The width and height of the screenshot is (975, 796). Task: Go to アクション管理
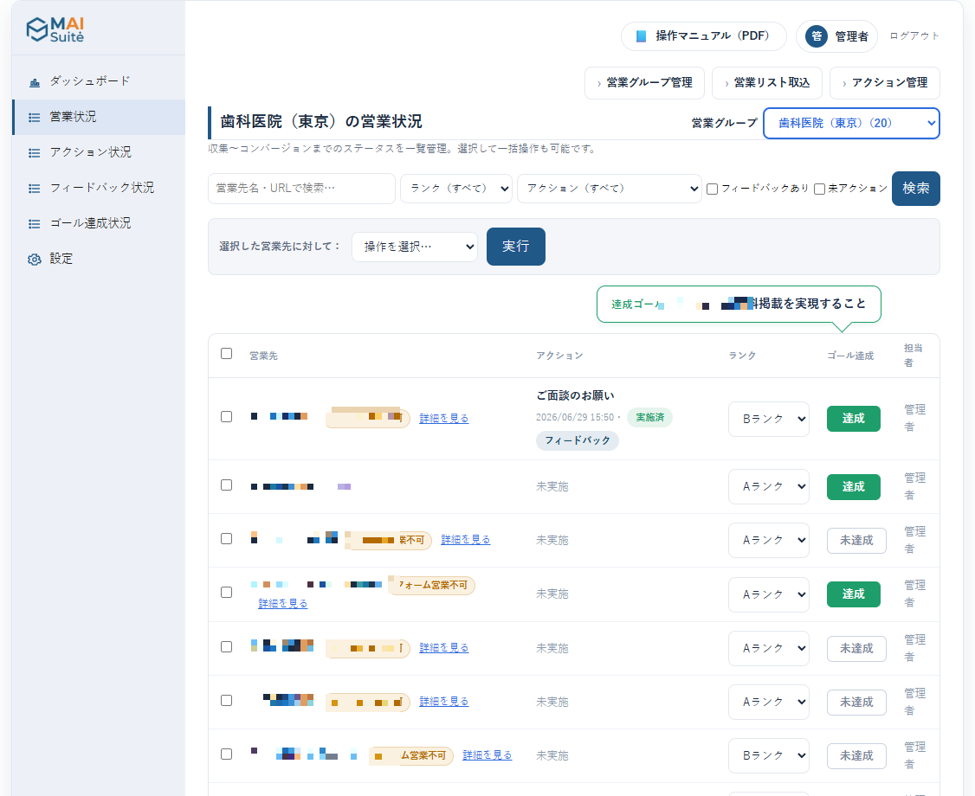coord(884,83)
